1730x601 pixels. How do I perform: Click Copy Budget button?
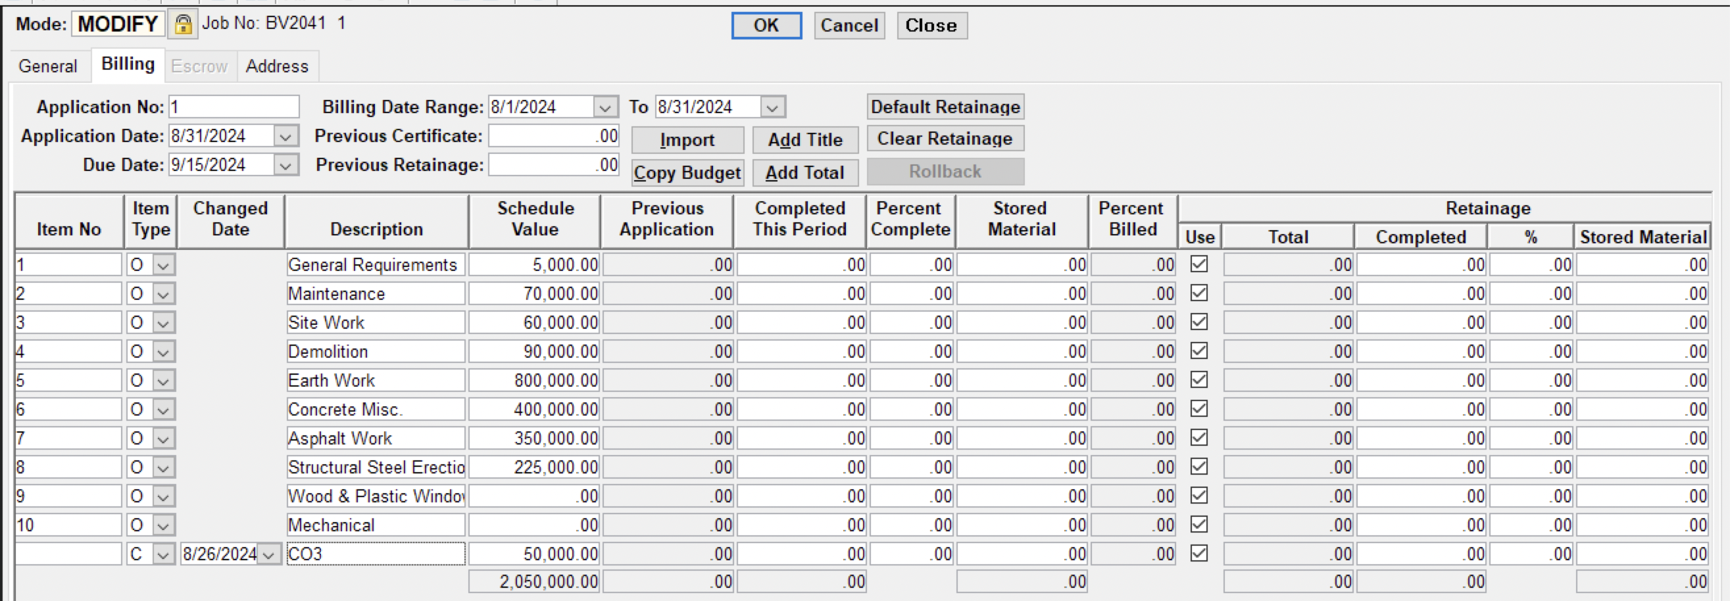coord(687,172)
